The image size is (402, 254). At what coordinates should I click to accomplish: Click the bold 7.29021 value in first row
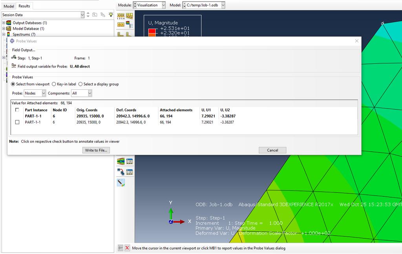(208, 116)
